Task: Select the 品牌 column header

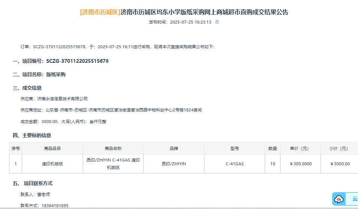Action: click(x=174, y=148)
